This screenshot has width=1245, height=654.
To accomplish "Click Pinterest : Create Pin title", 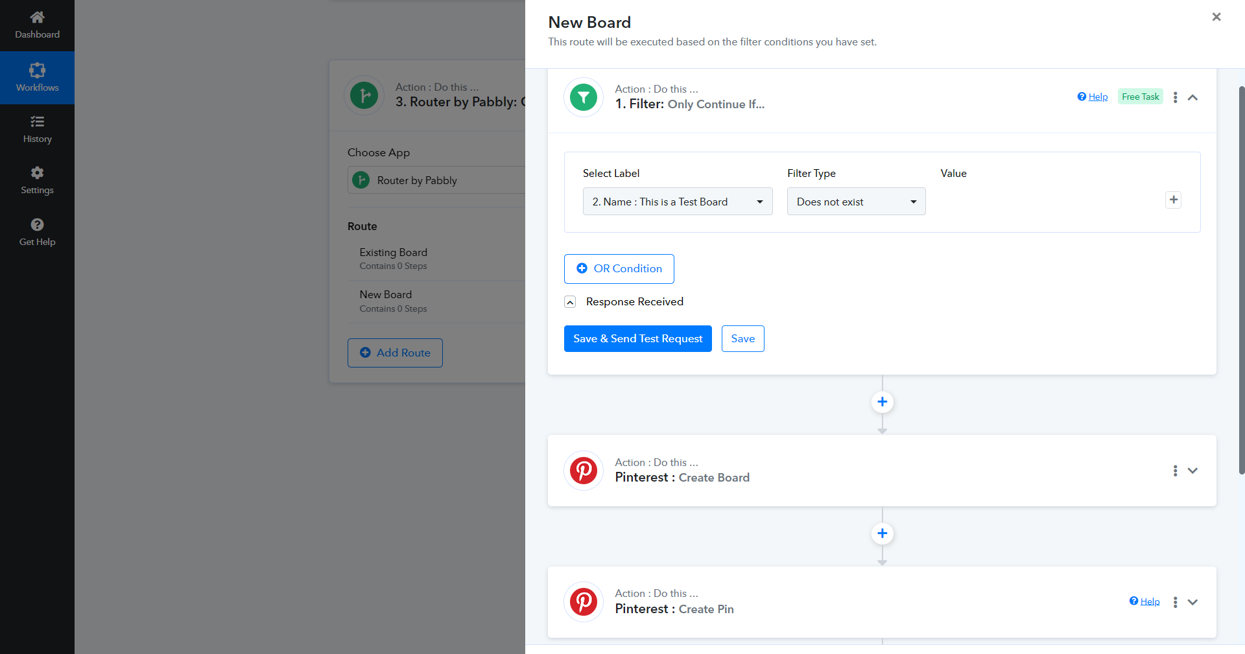I will [674, 609].
